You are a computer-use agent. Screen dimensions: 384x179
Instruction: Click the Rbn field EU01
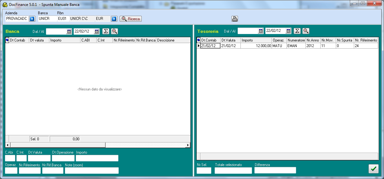coord(63,19)
